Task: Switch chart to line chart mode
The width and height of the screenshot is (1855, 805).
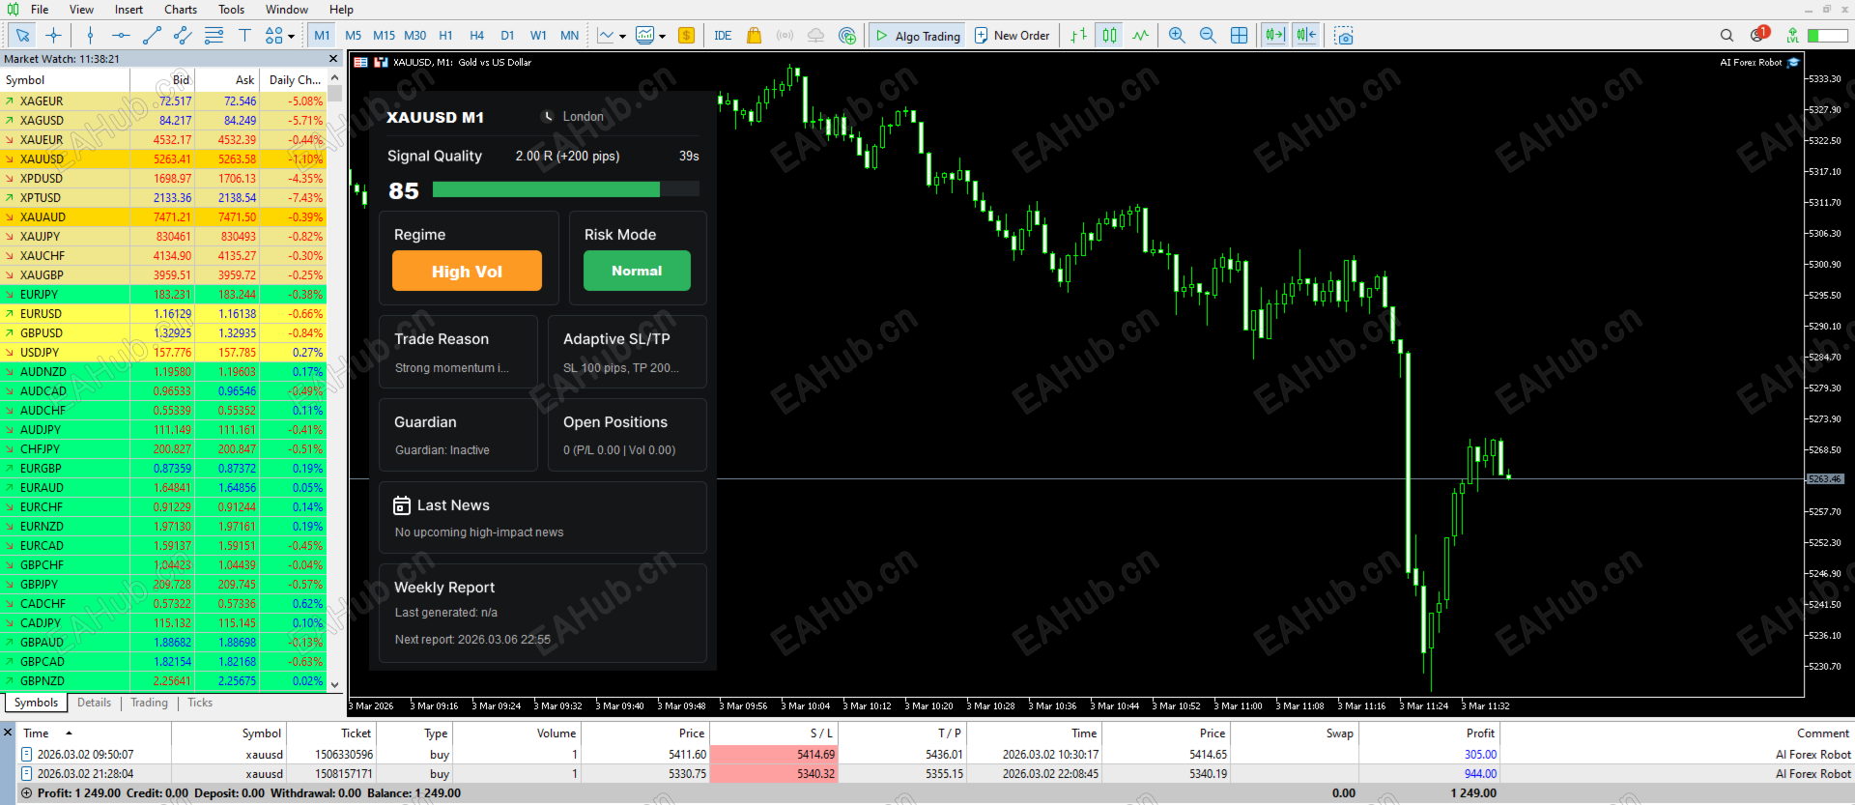Action: click(x=1140, y=36)
